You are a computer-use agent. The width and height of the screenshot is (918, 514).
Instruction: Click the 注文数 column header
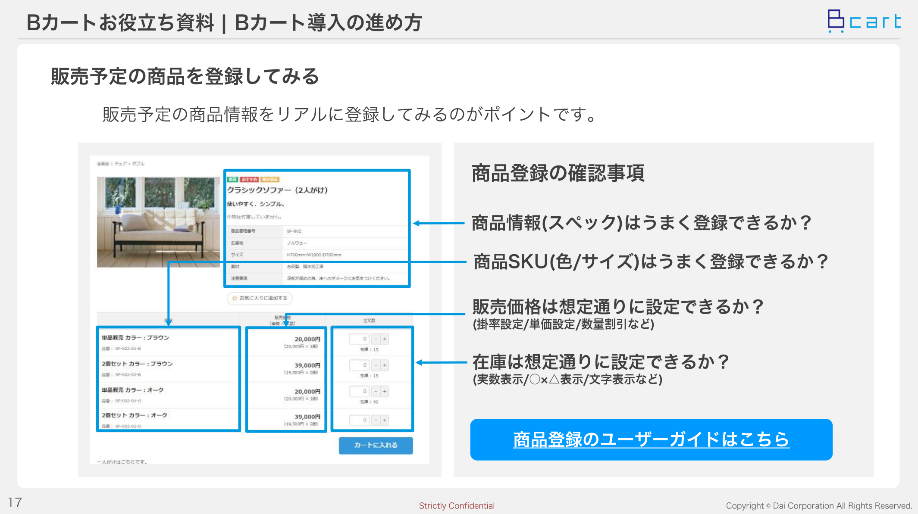(x=369, y=321)
